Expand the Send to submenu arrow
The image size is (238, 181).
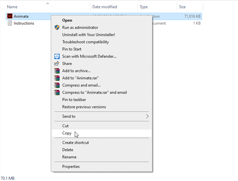(x=147, y=117)
